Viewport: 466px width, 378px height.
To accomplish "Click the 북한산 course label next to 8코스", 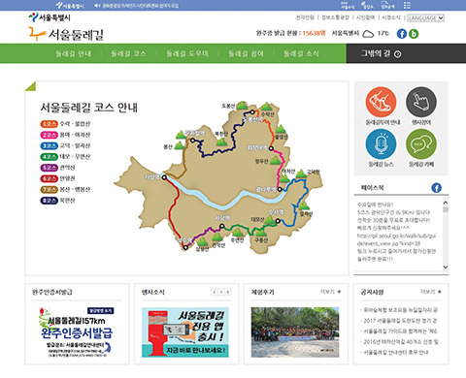I will pyautogui.click(x=67, y=201).
